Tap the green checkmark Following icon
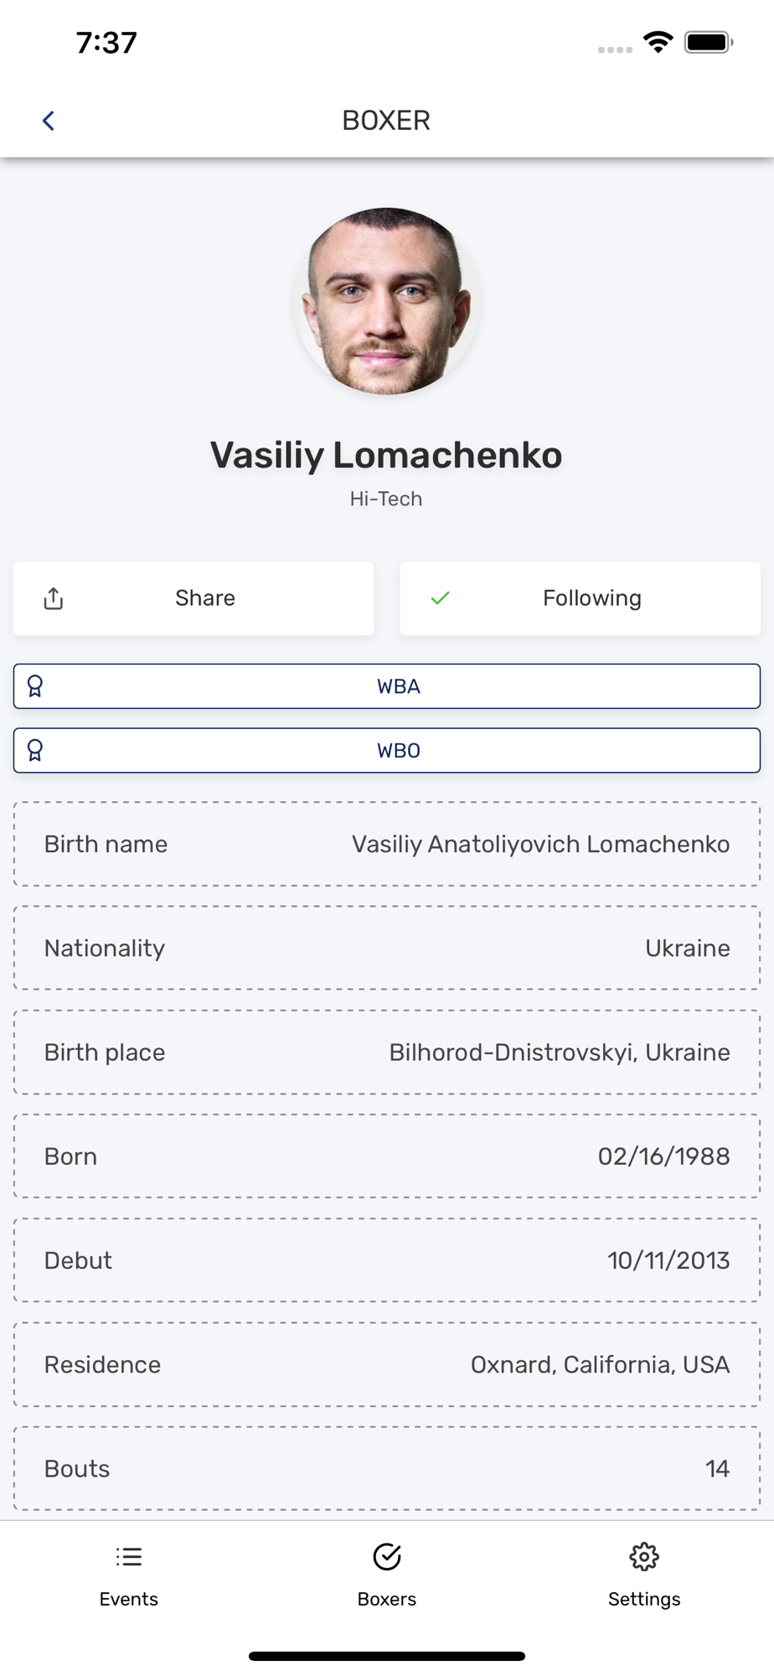The image size is (774, 1676). pyautogui.click(x=441, y=598)
